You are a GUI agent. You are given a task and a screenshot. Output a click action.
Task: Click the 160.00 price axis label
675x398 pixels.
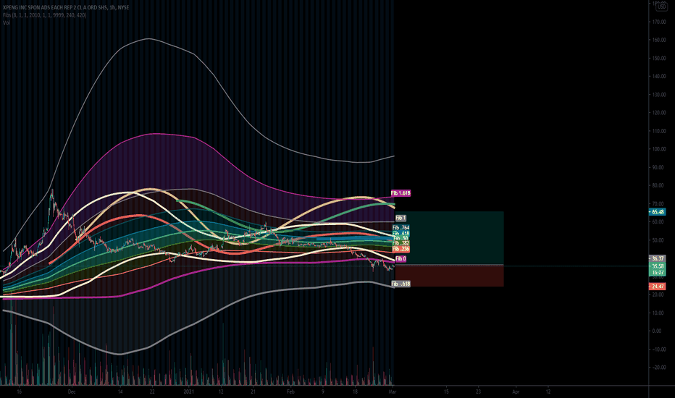658,40
